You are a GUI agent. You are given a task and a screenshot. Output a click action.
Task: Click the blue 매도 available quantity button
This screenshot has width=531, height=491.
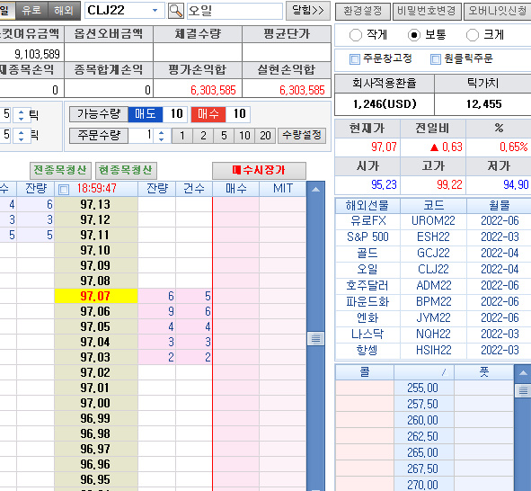click(146, 114)
